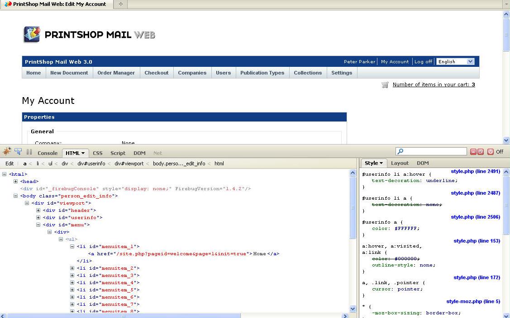Expand the menuitem_5 node
510x318 pixels.
72,290
